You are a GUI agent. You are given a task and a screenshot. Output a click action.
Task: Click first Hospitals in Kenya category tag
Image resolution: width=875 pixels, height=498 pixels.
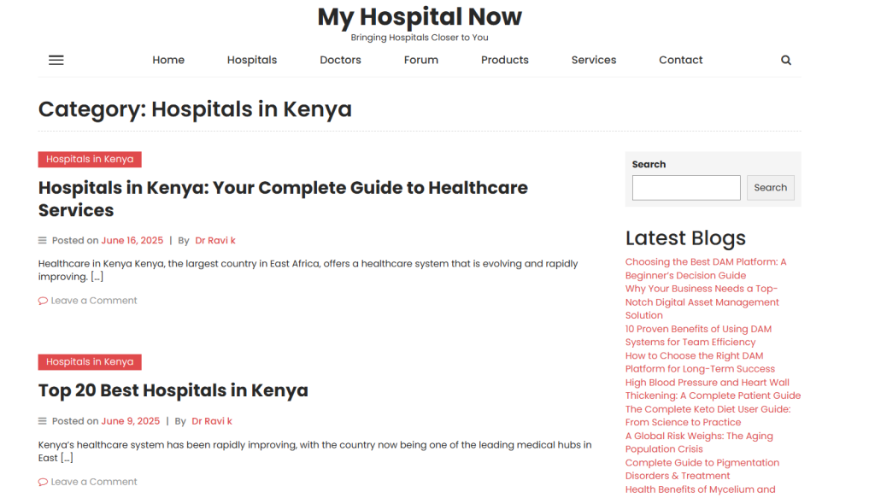coord(90,160)
